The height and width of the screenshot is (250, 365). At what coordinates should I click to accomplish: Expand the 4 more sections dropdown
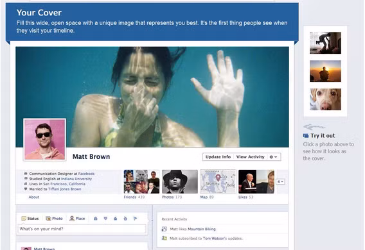(x=281, y=181)
